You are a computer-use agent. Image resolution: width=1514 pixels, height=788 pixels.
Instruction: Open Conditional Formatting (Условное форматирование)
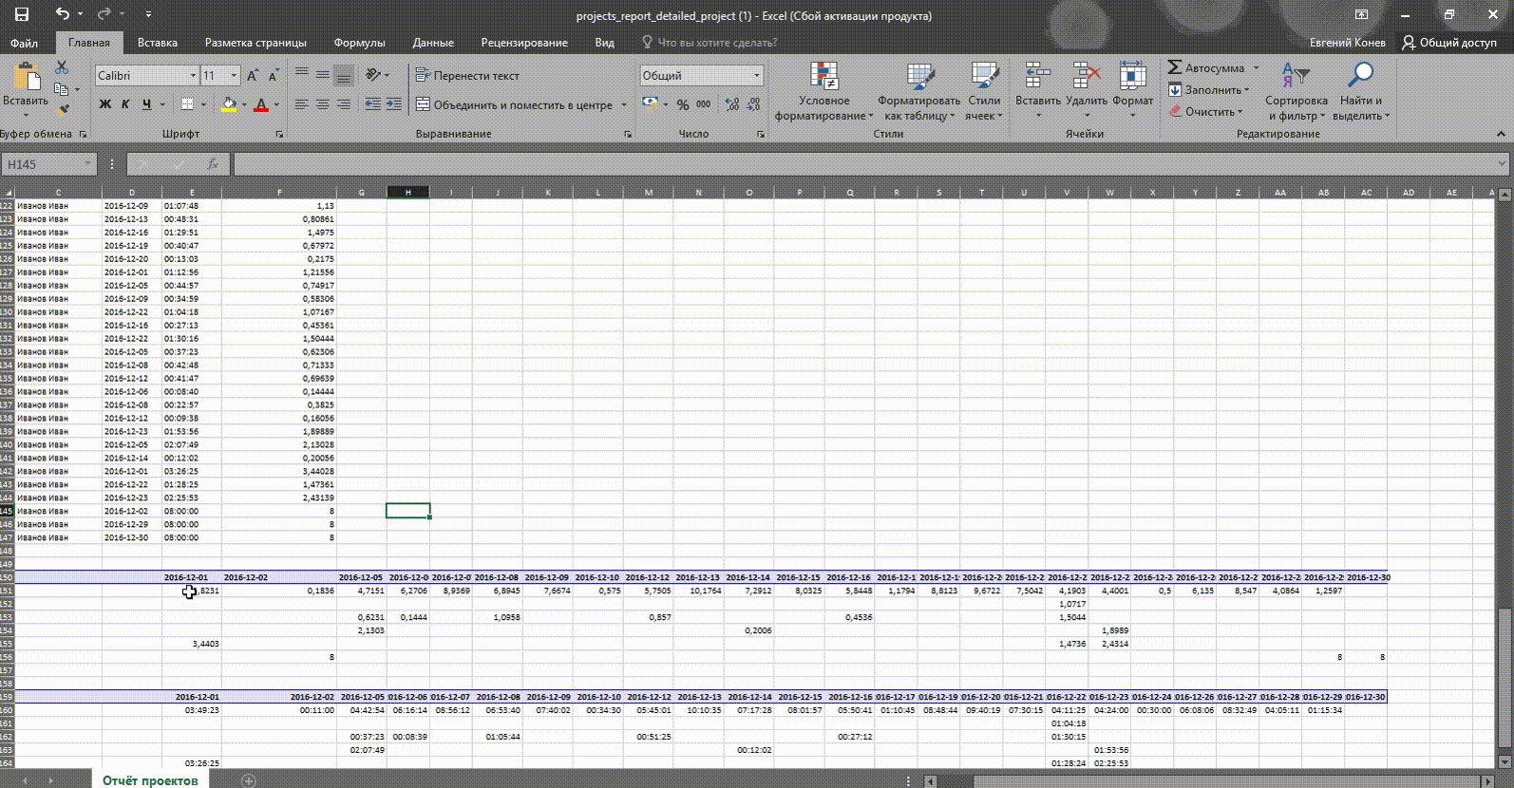[823, 93]
